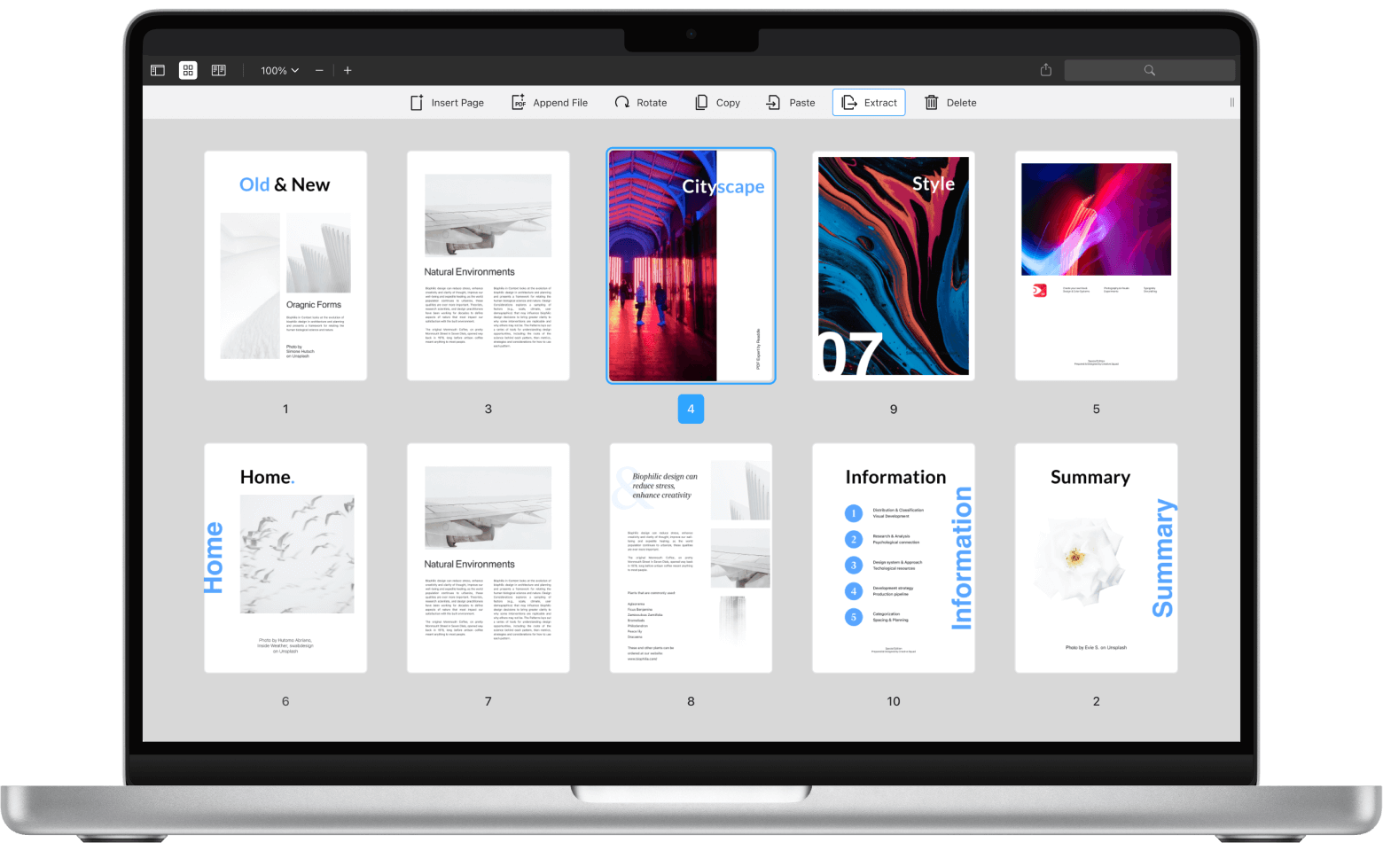Rotate the selected page
The width and height of the screenshot is (1383, 851).
[641, 103]
